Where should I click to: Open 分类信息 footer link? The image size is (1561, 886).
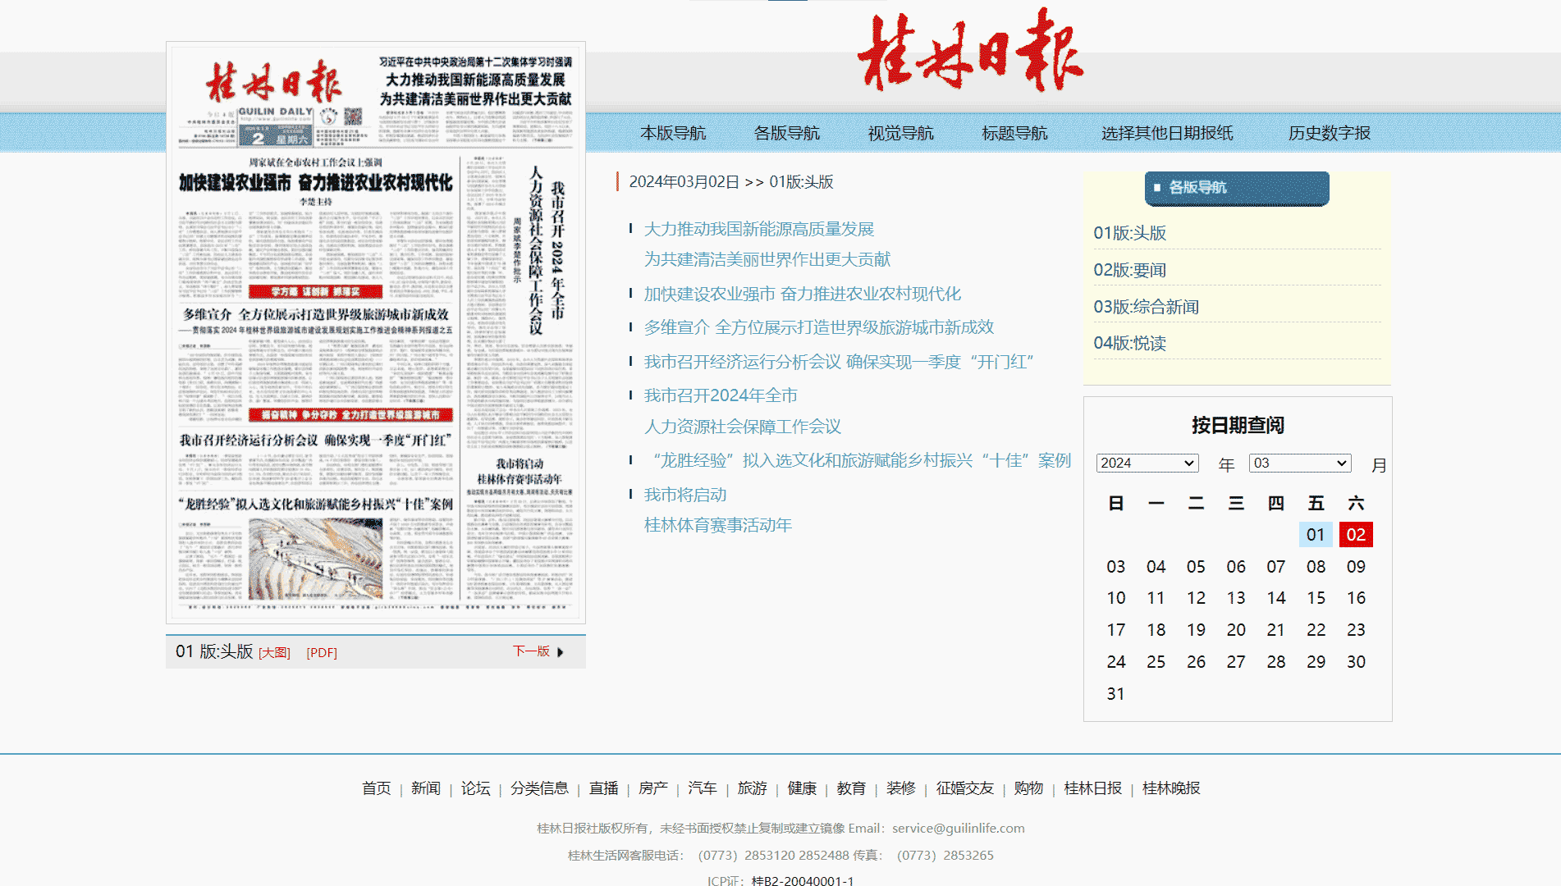click(x=539, y=788)
